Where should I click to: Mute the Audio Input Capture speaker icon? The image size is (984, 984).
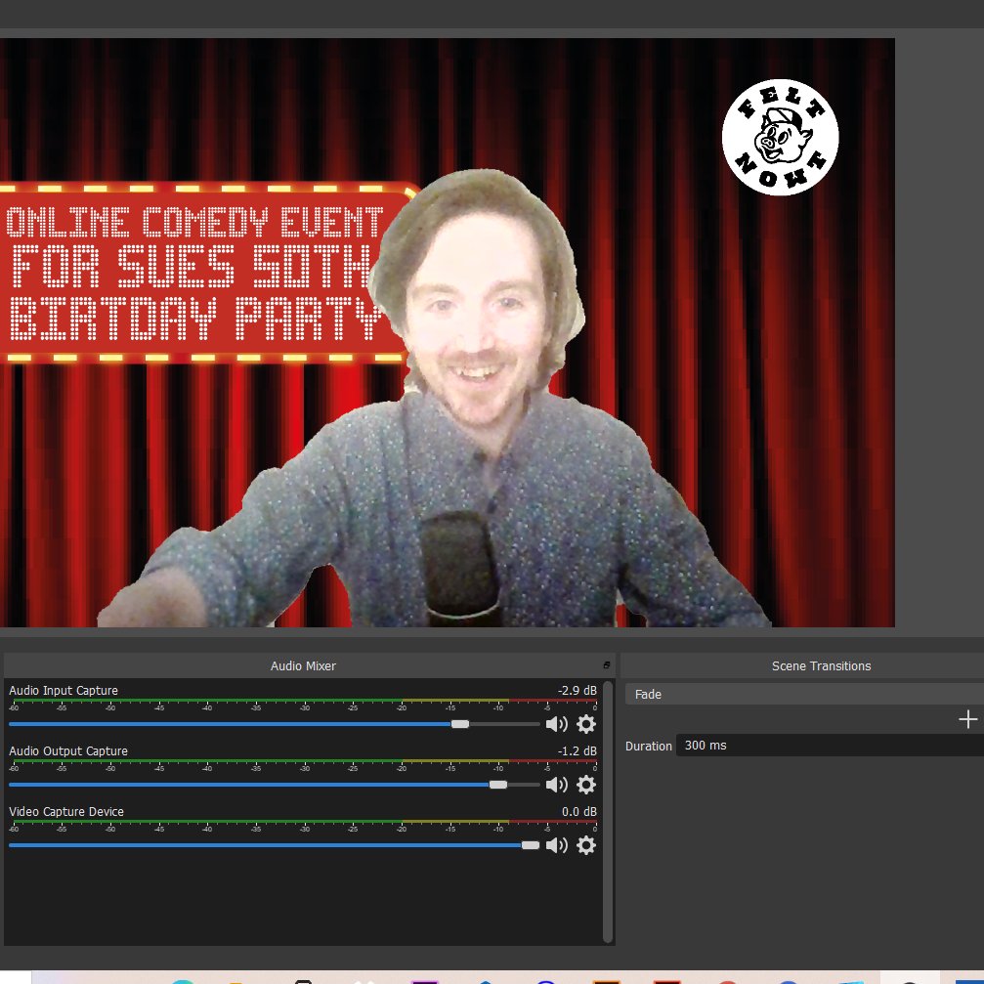[557, 723]
